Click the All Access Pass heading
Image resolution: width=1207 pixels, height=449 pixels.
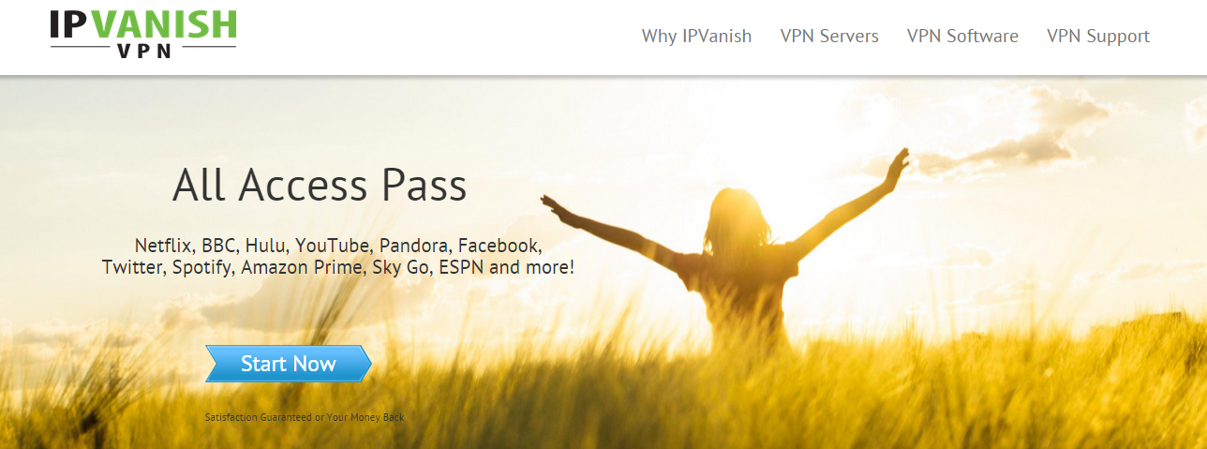(x=320, y=187)
